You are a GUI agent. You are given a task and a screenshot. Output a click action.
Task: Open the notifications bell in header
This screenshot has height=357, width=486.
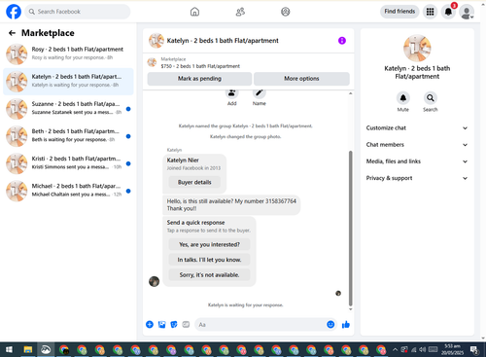click(x=448, y=12)
